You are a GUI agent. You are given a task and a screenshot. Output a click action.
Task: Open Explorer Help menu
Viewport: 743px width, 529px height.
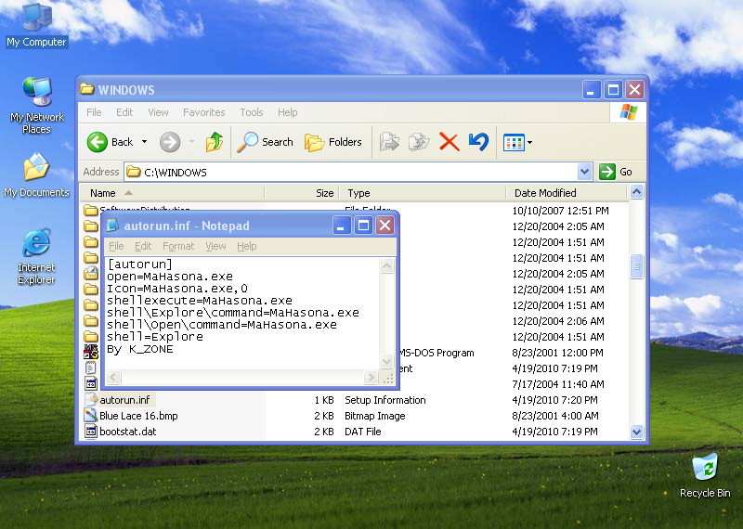click(287, 112)
